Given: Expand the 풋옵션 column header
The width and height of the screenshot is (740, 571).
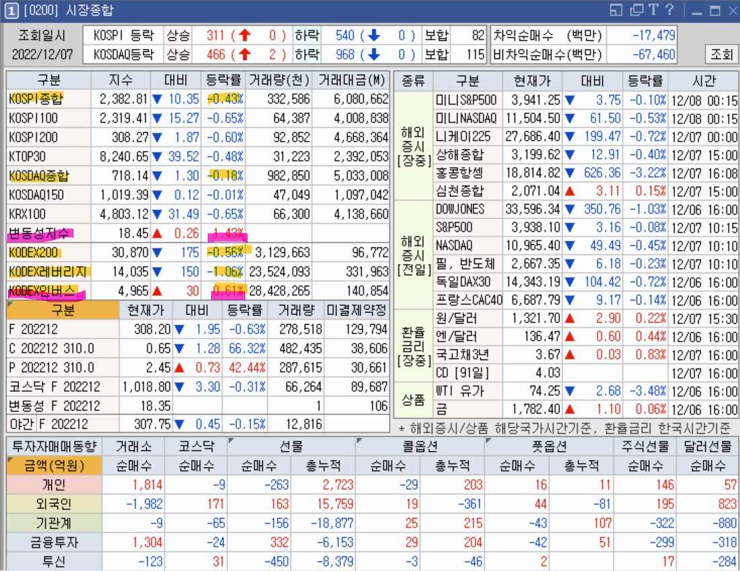Looking at the screenshot, I should [549, 446].
